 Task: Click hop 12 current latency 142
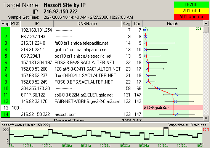pyautogui.click(x=138, y=101)
